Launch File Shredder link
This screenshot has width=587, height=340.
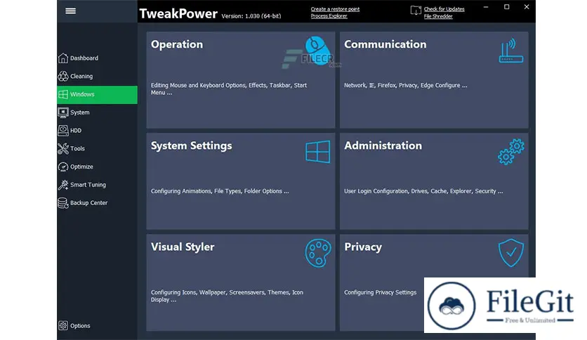pyautogui.click(x=438, y=16)
